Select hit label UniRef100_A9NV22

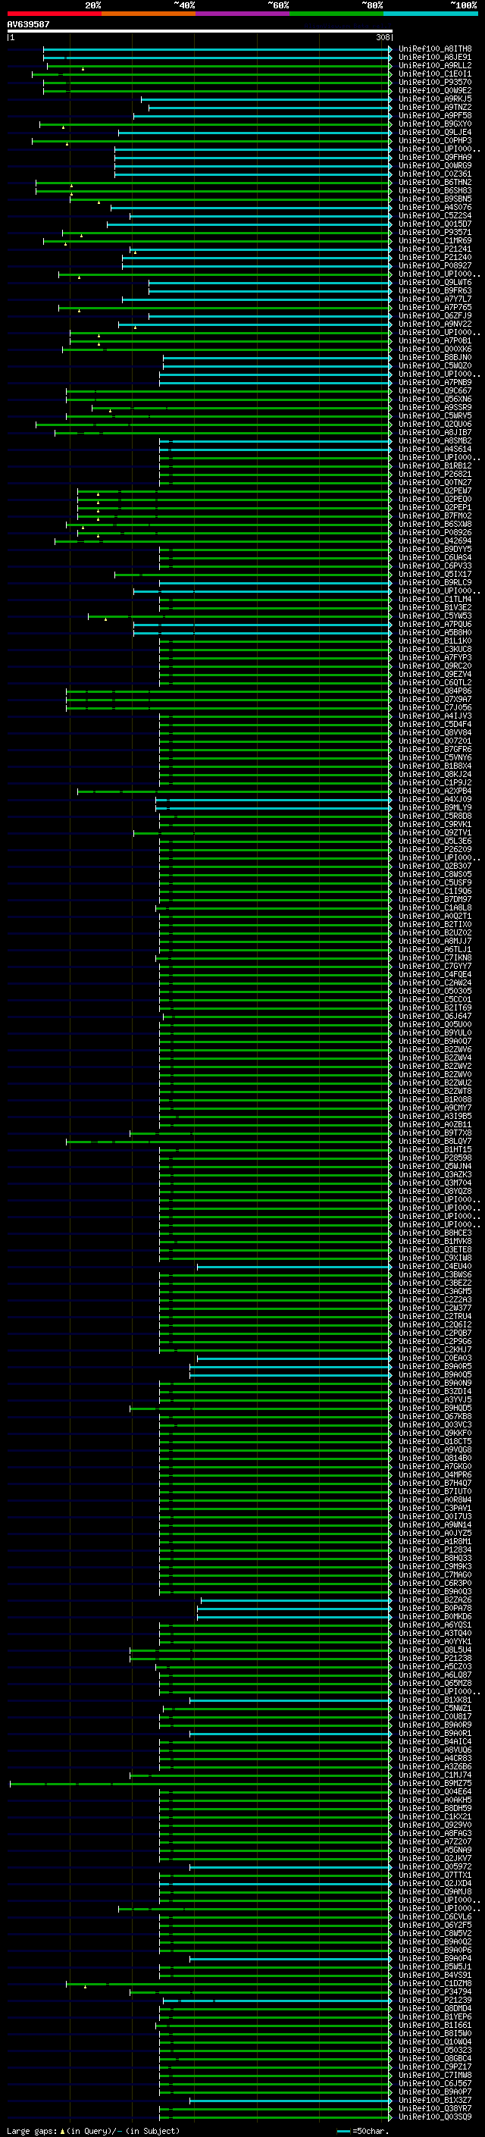coord(435,324)
